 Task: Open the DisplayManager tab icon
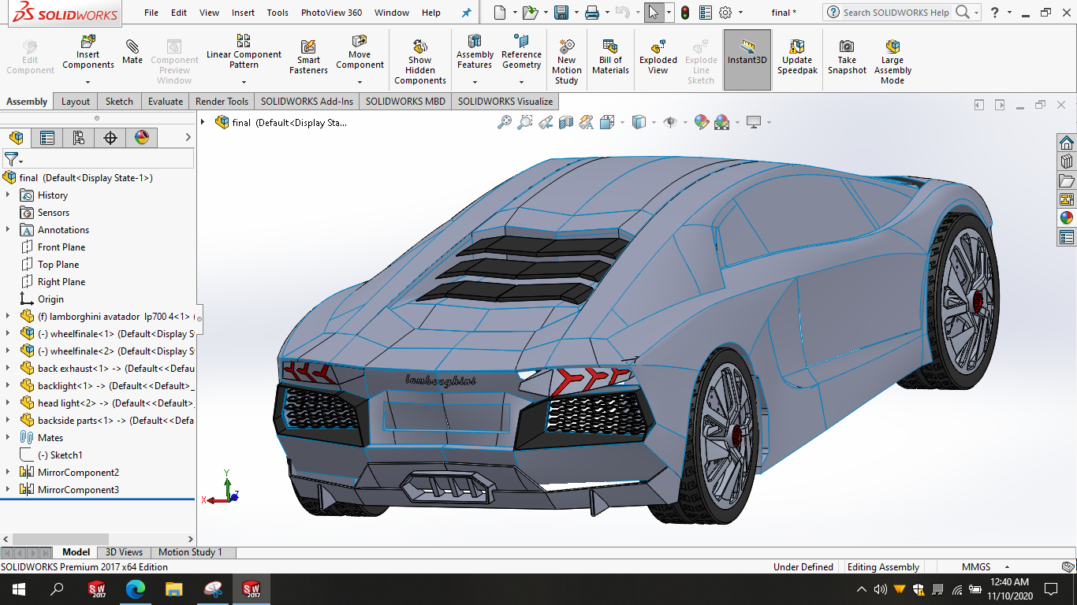click(x=142, y=138)
